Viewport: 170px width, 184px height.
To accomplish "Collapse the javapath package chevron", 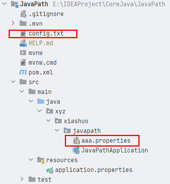I will [x=57, y=130].
